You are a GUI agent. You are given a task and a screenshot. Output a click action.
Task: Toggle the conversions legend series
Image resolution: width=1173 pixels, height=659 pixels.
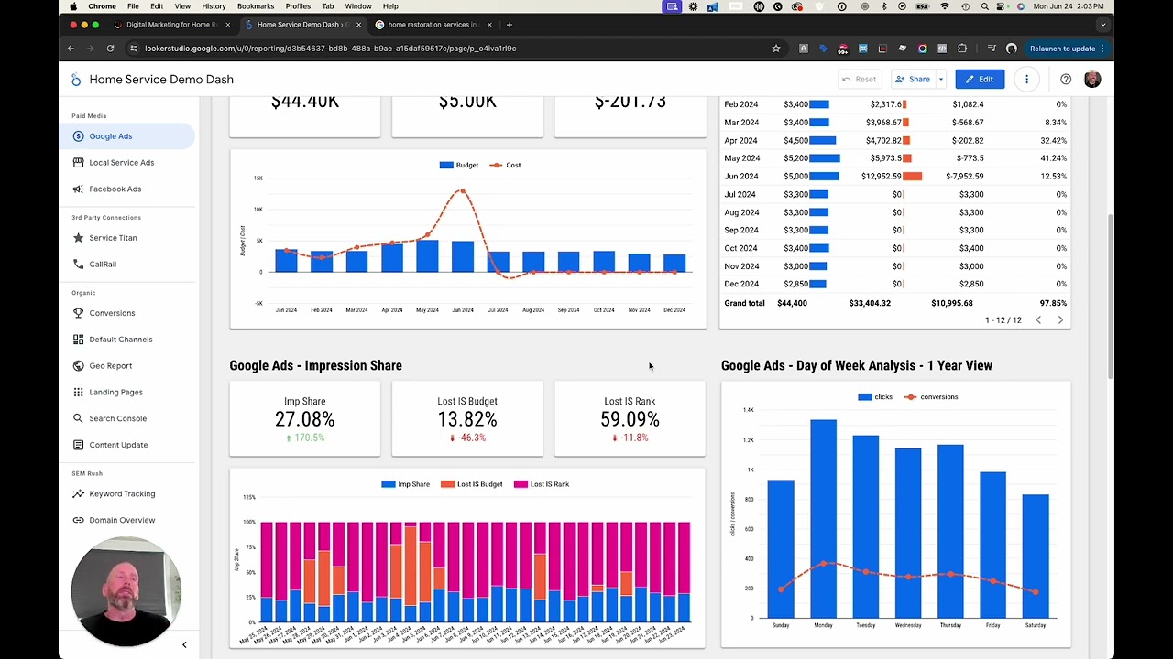tap(931, 397)
